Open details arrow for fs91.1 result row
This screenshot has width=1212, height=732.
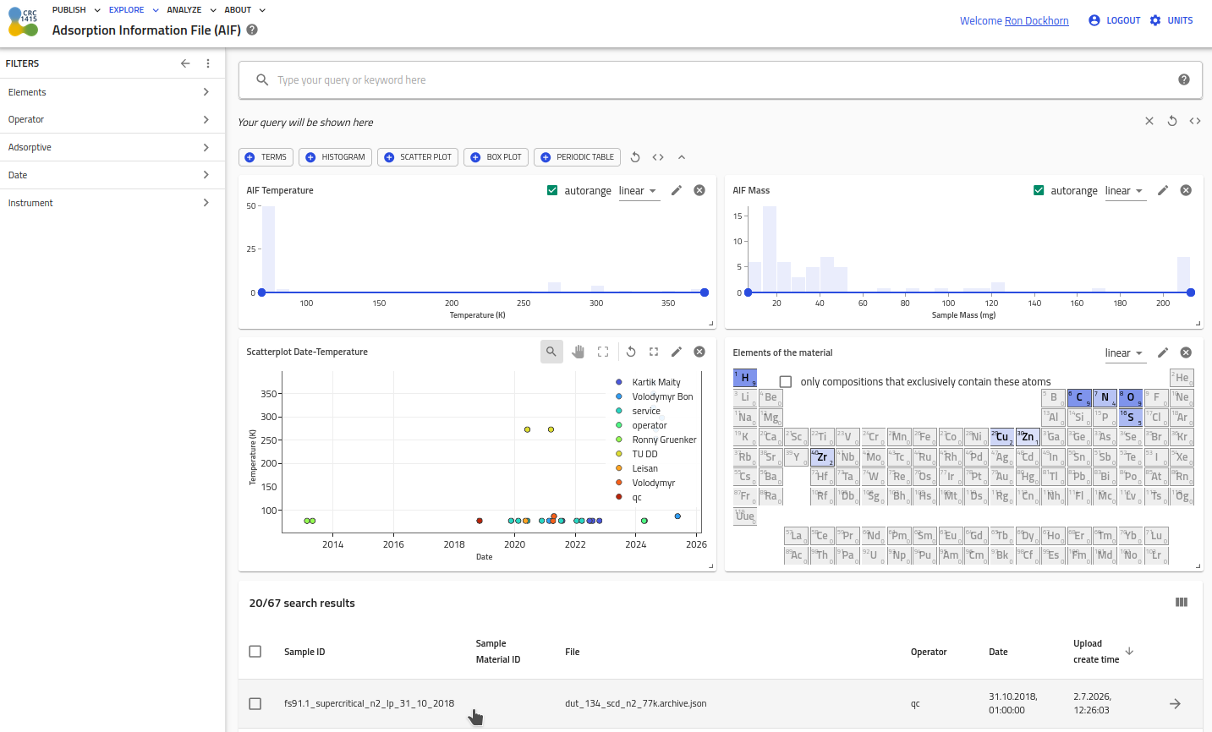point(1175,703)
